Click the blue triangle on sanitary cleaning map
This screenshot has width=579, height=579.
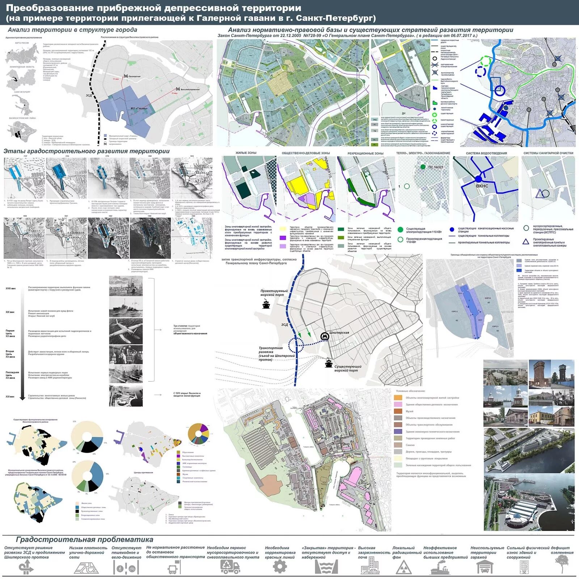540,194
